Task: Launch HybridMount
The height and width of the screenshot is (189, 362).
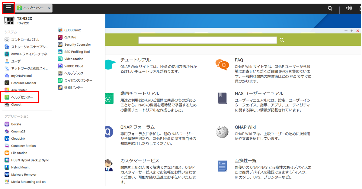Action: pyautogui.click(x=17, y=167)
